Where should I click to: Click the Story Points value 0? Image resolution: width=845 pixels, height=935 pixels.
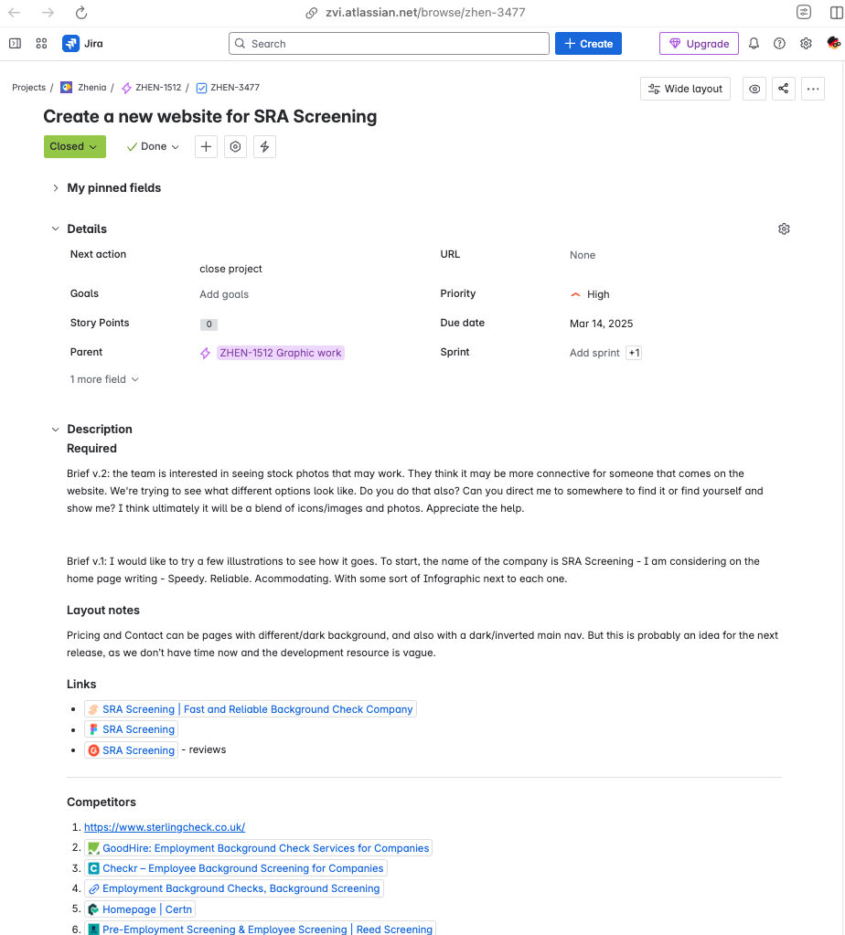coord(209,324)
